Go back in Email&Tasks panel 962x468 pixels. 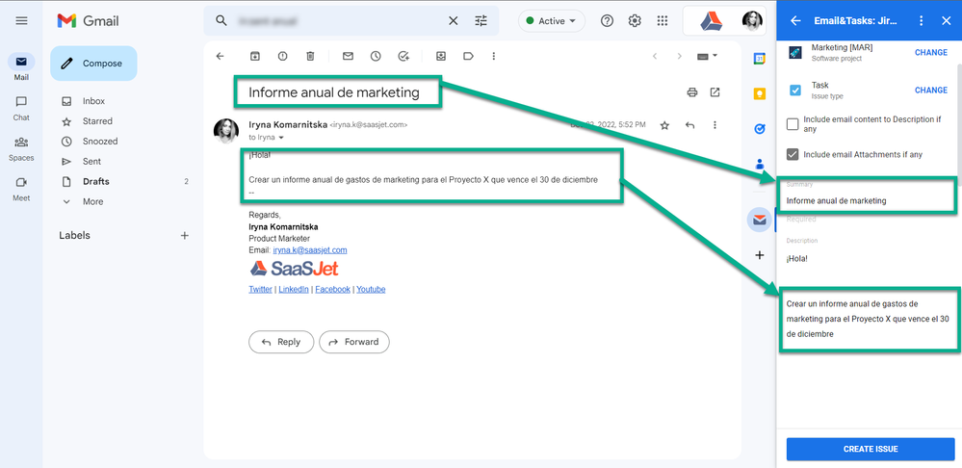(795, 21)
